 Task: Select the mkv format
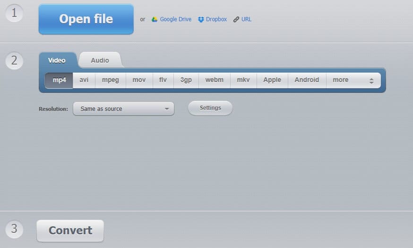pyautogui.click(x=243, y=80)
